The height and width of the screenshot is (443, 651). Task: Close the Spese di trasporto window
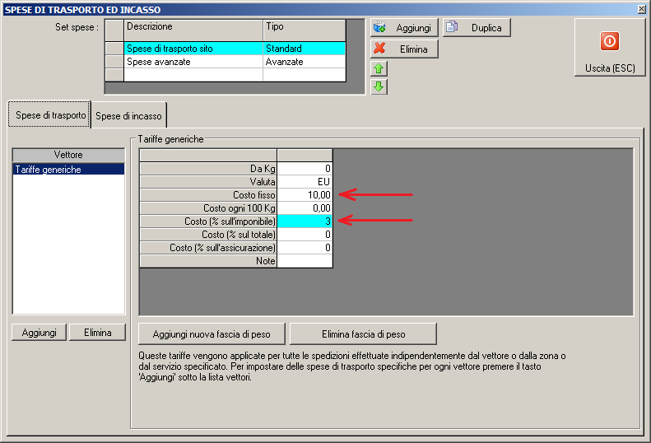641,9
